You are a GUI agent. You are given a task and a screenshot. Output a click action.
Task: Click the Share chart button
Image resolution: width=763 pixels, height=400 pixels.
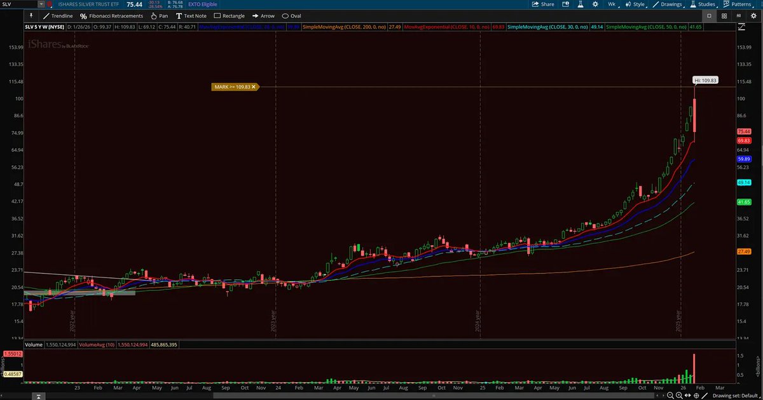click(544, 4)
